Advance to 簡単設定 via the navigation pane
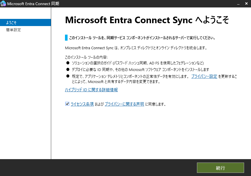Viewport: 251px width, 176px height. point(13,30)
